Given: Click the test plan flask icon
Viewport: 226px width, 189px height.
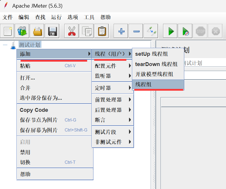Looking at the screenshot, I should [13, 45].
